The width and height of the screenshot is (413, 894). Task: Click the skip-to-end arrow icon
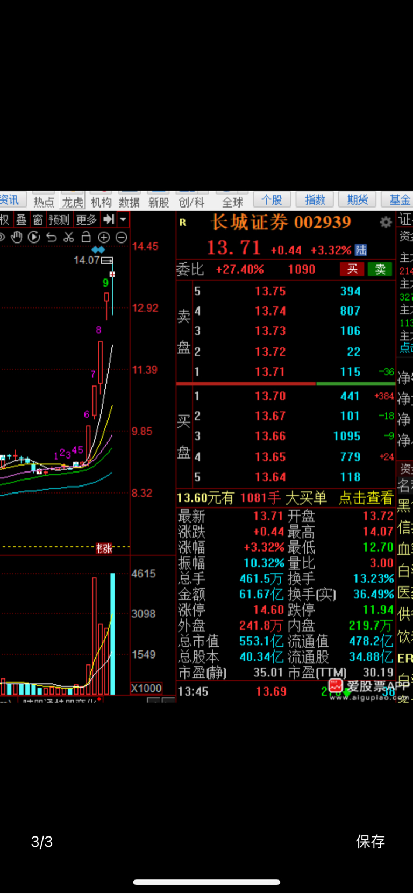[x=109, y=219]
